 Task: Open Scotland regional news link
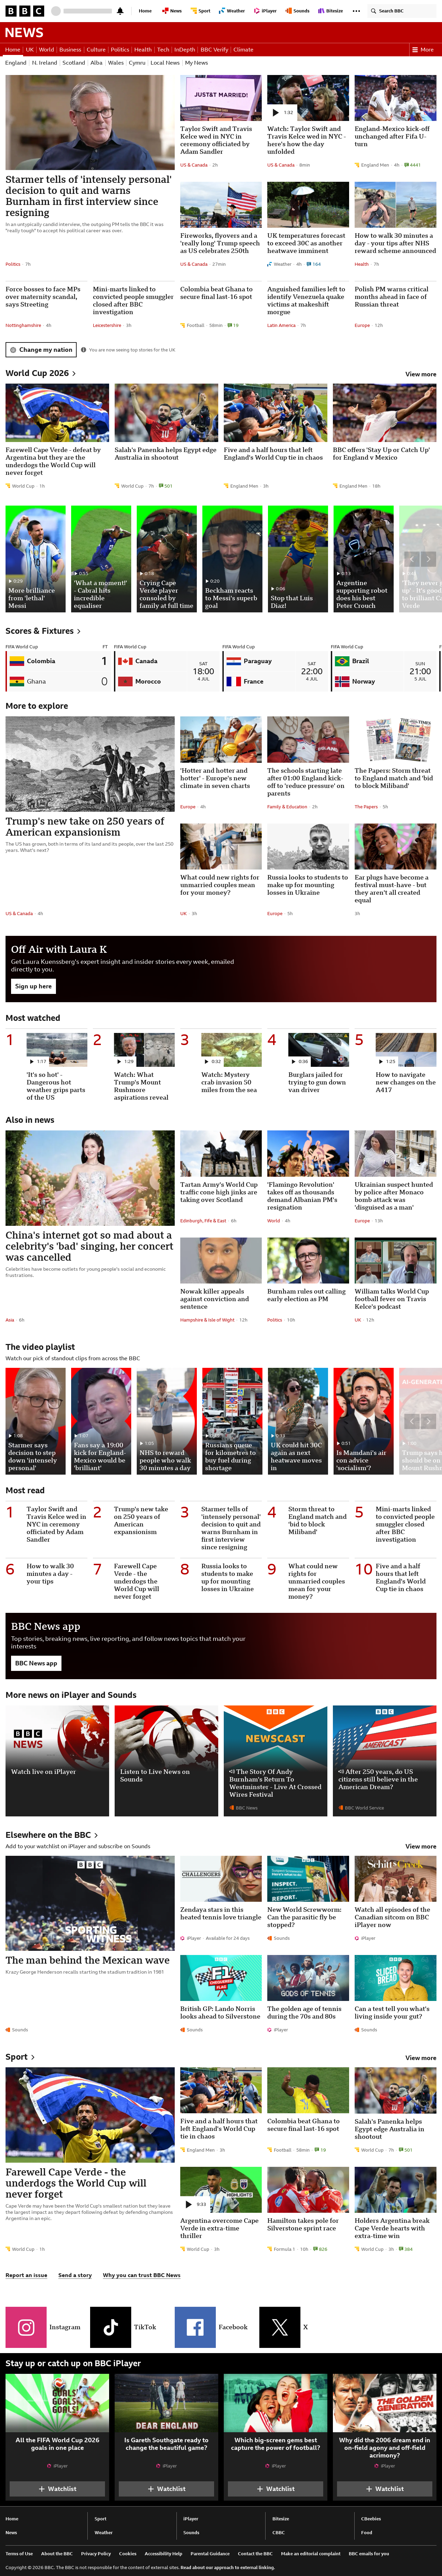(74, 63)
